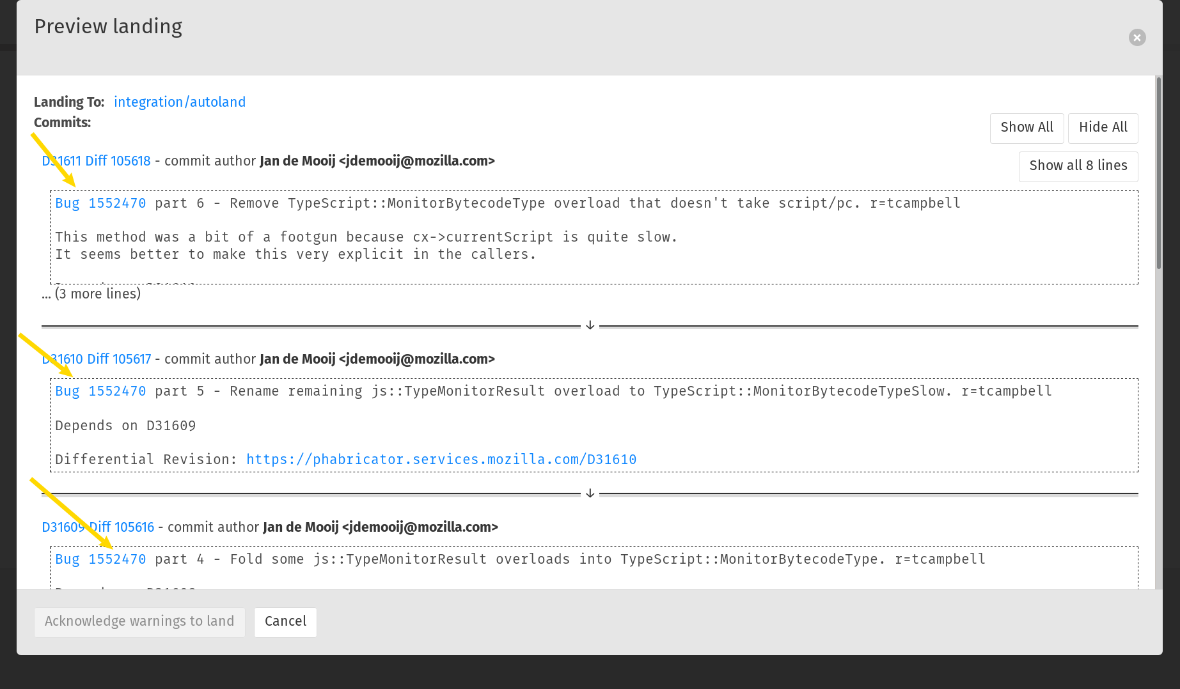Open integration/autoland repository link
The width and height of the screenshot is (1180, 689).
click(x=180, y=102)
